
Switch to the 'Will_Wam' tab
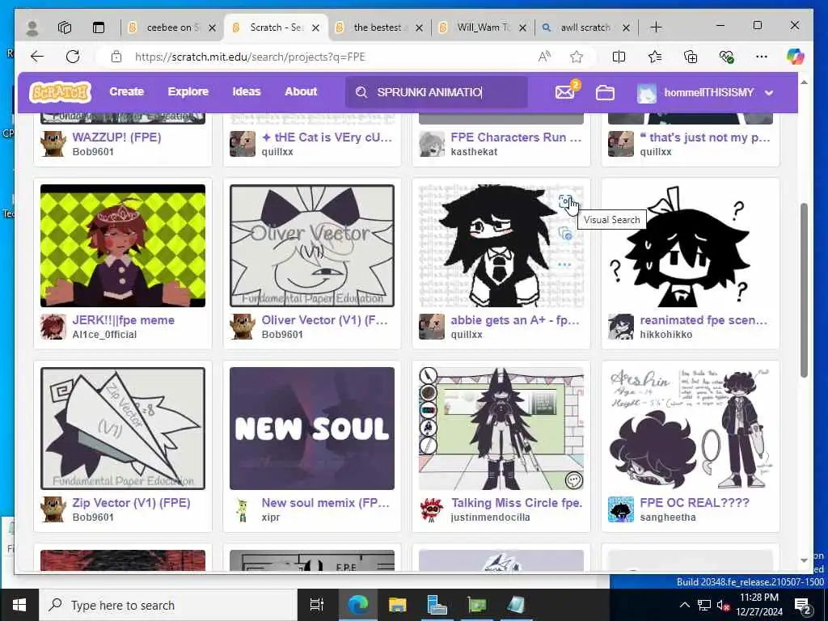482,27
